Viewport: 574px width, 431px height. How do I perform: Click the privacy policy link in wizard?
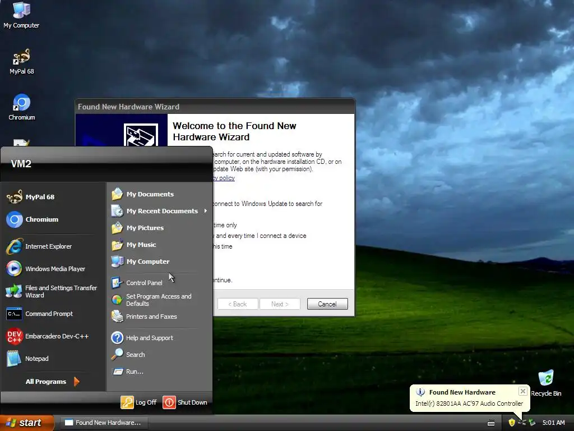(224, 178)
